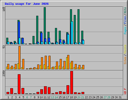This screenshot has height=100, width=128.
Task: Click the yellow visits bar for day 18
Action: 70,66
